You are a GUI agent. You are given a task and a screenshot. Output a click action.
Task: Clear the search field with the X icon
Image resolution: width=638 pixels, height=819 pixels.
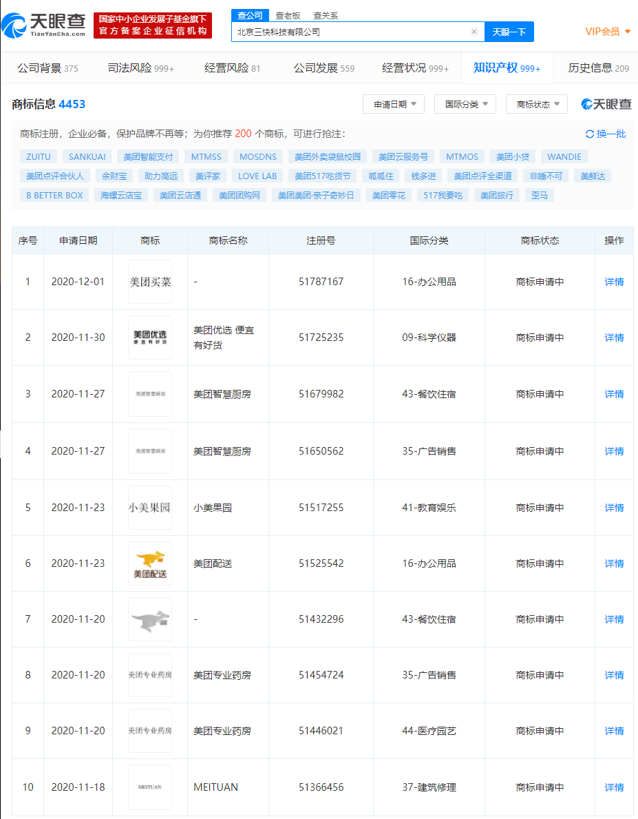pyautogui.click(x=474, y=32)
